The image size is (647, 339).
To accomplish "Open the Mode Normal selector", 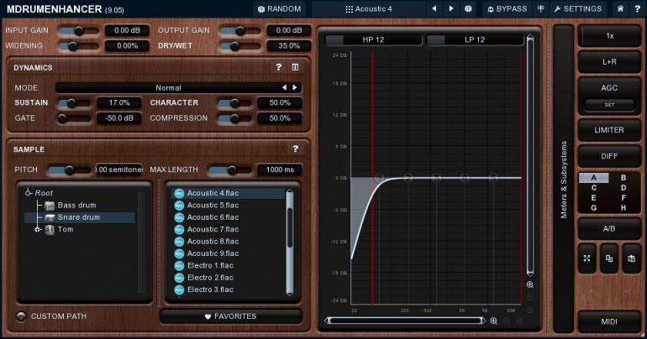I will tap(168, 87).
